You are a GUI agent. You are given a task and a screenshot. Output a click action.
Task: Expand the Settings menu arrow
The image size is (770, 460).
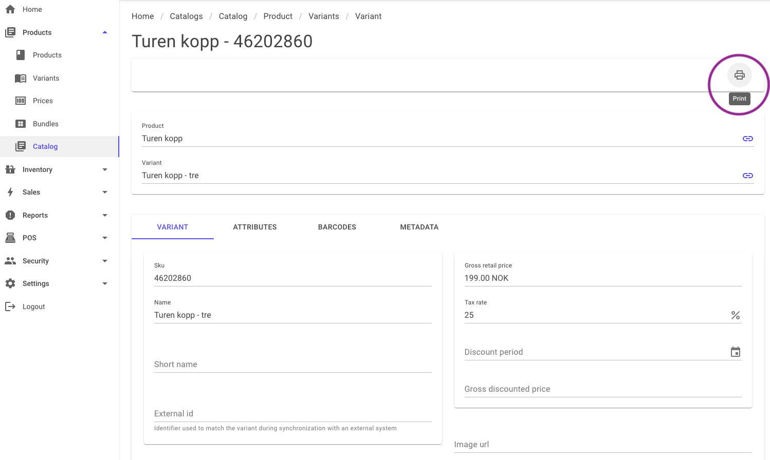point(105,283)
